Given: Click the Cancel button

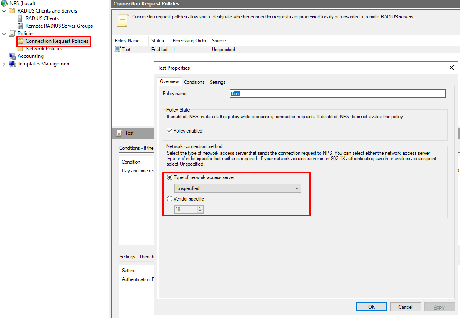Looking at the screenshot, I should [405, 307].
